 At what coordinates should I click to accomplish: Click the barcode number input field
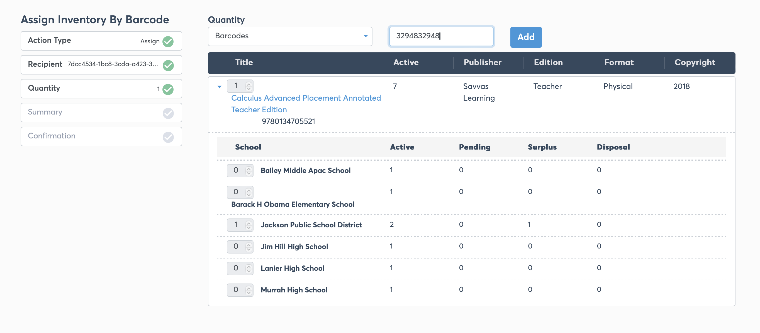pyautogui.click(x=441, y=36)
